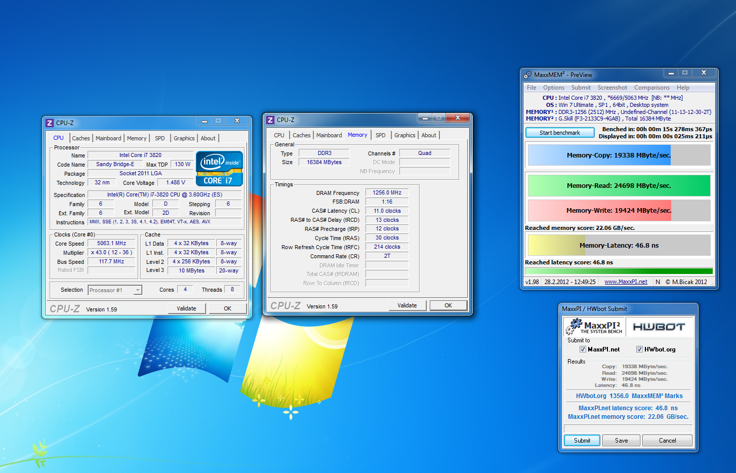Click the Multiplier value x 43.0
Image resolution: width=736 pixels, height=473 pixels.
coord(111,253)
